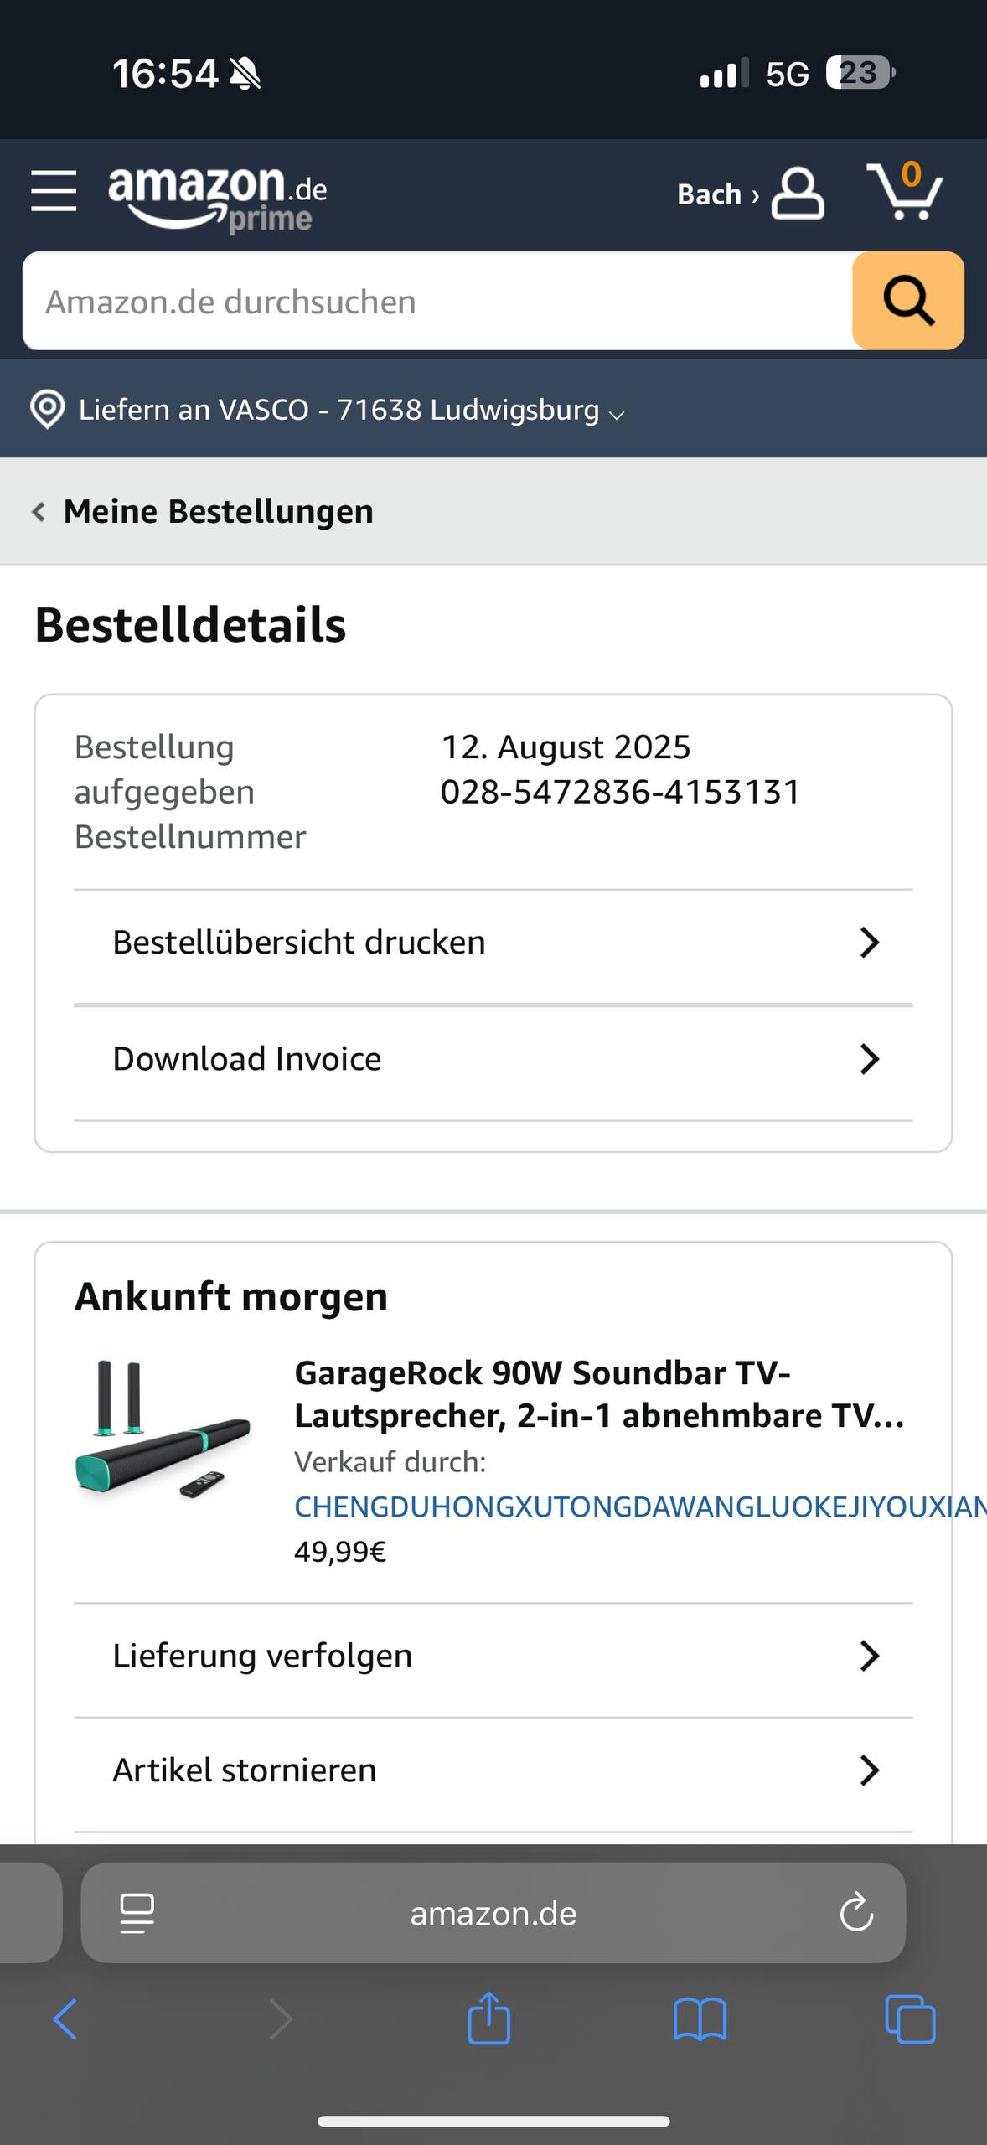Open the page settings icon in the address bar
This screenshot has height=2145, width=987.
pyautogui.click(x=137, y=1913)
